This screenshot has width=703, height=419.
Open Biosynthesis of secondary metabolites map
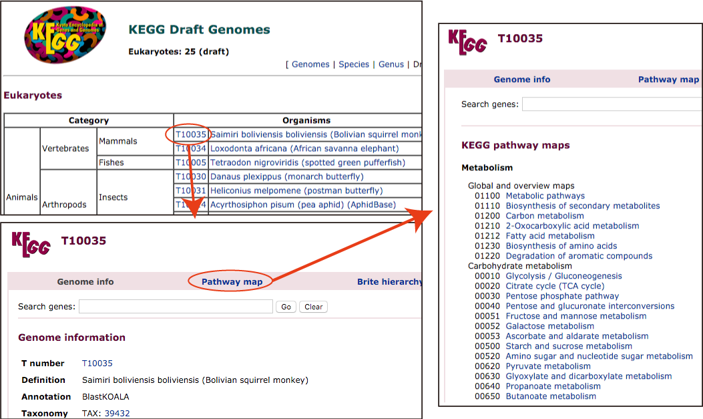pyautogui.click(x=583, y=205)
